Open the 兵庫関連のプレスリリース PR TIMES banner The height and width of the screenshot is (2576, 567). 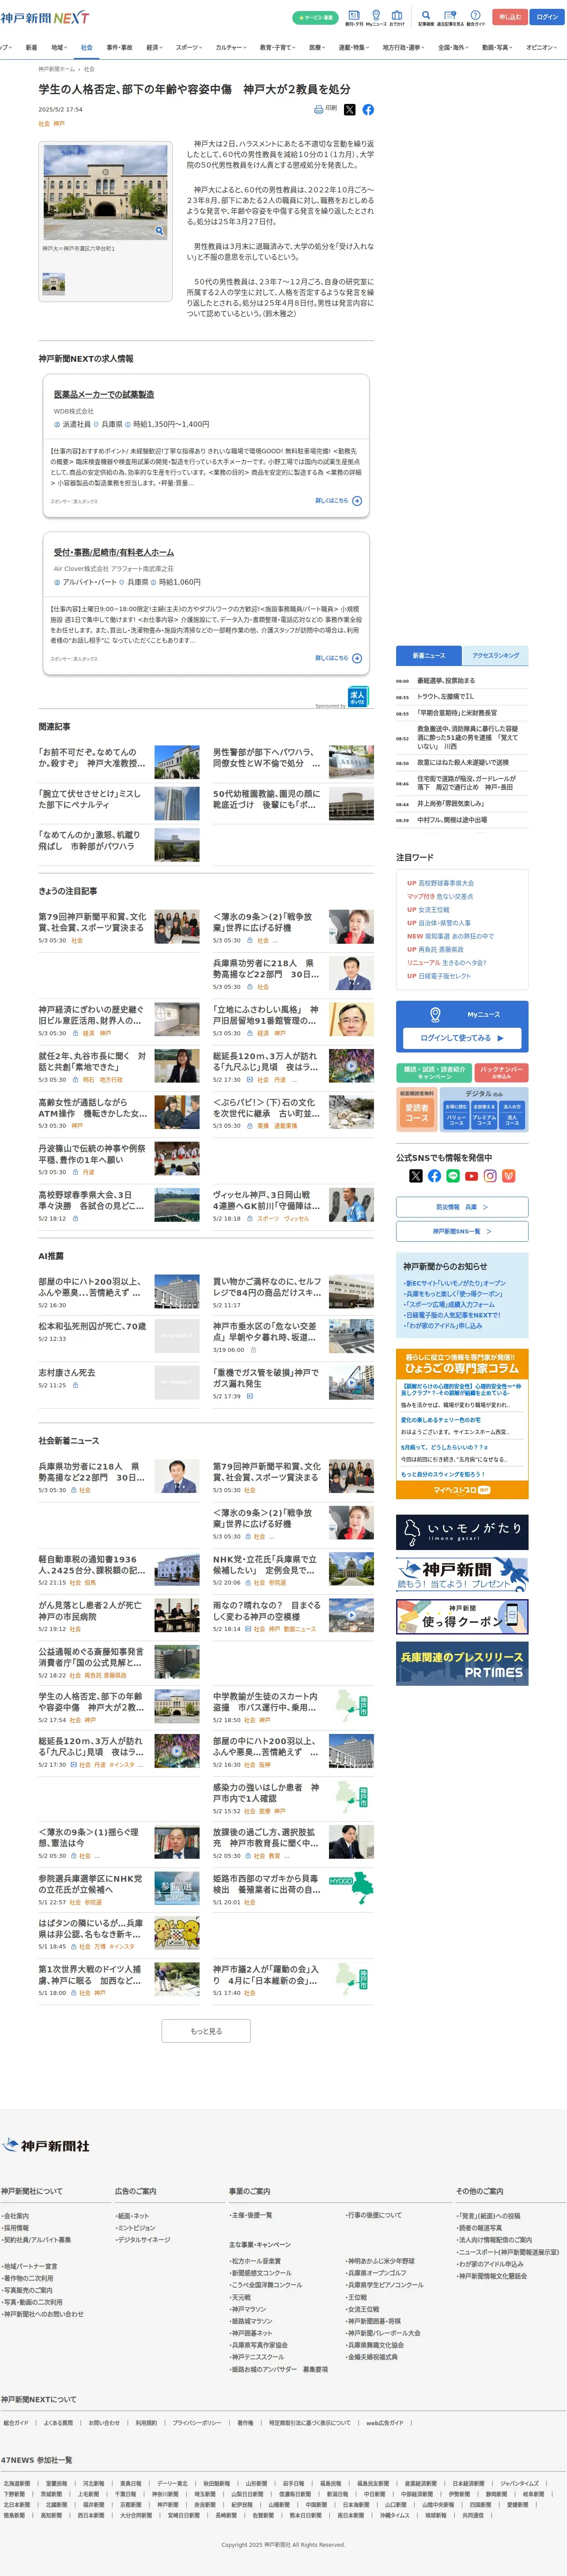pos(462,1664)
